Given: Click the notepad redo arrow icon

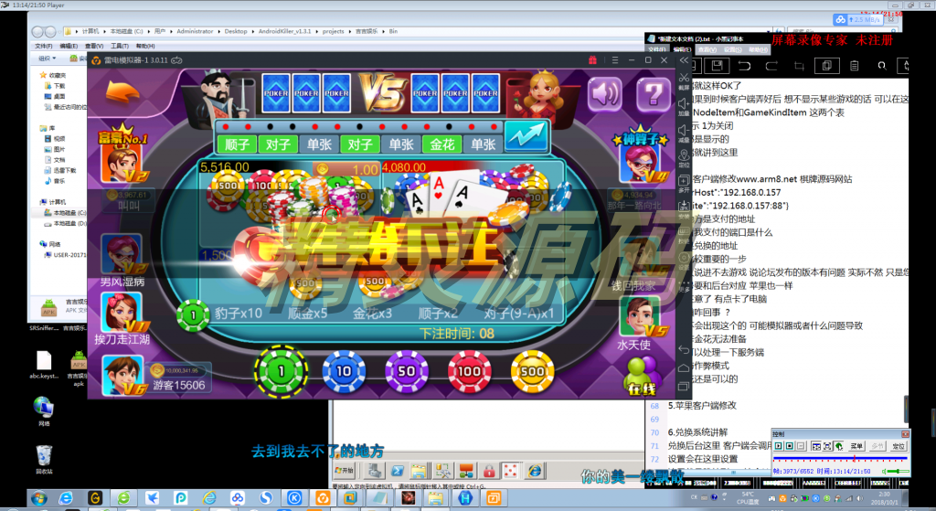Looking at the screenshot, I should (x=771, y=66).
